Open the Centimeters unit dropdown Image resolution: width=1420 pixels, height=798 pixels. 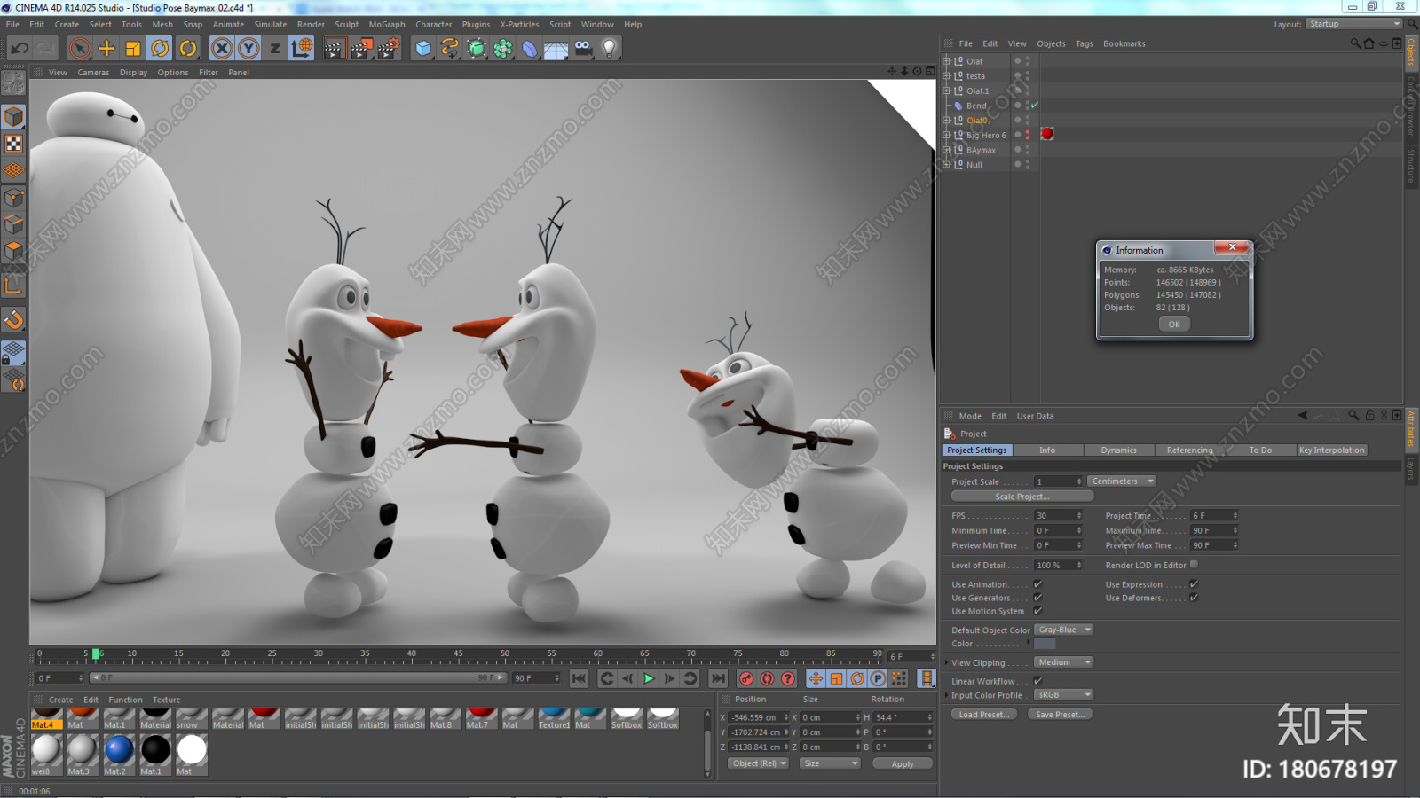[x=1122, y=481]
